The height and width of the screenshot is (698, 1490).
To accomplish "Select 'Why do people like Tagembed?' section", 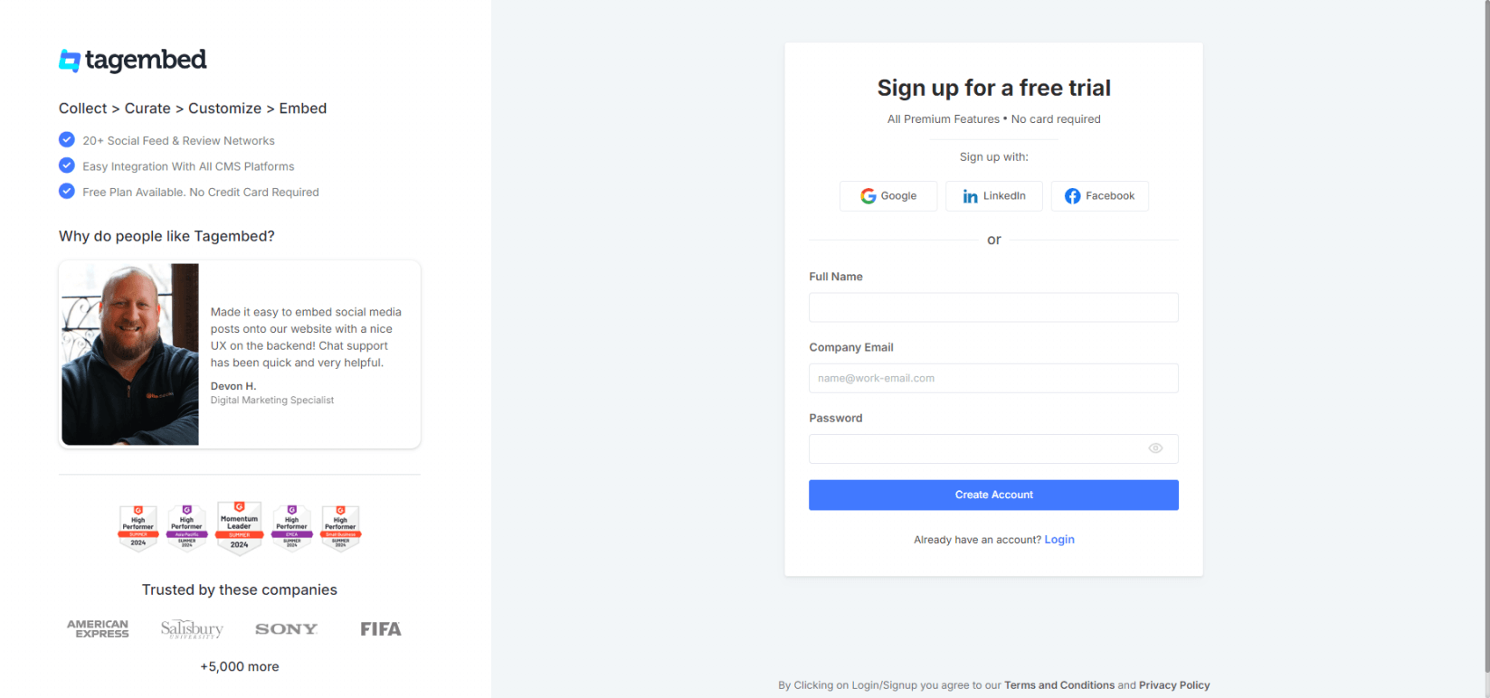I will (x=166, y=236).
